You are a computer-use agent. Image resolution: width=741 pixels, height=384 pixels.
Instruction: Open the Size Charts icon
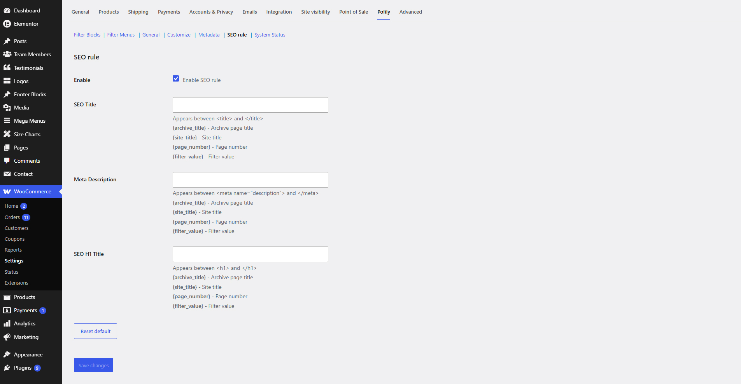[x=7, y=134]
